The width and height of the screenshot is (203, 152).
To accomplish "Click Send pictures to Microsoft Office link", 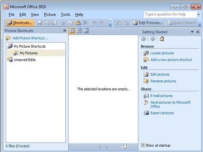I will tap(170, 104).
